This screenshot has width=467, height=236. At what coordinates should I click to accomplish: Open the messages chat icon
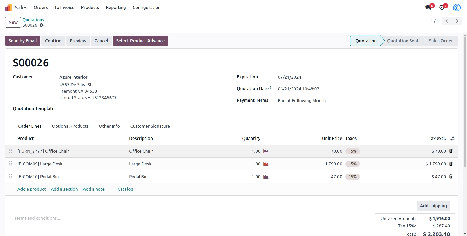(x=428, y=7)
